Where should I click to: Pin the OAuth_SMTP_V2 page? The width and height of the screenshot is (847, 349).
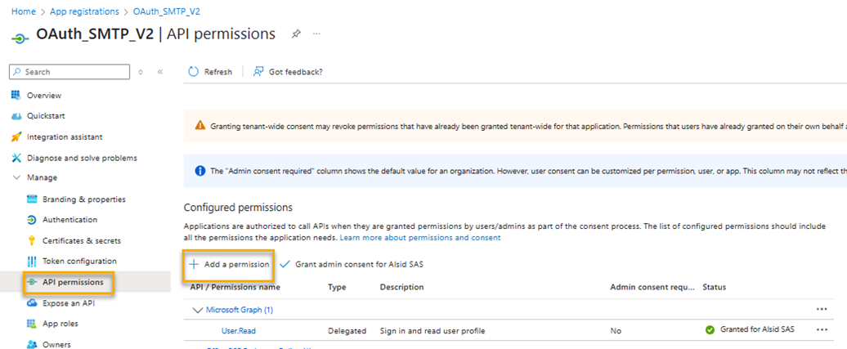pyautogui.click(x=295, y=34)
